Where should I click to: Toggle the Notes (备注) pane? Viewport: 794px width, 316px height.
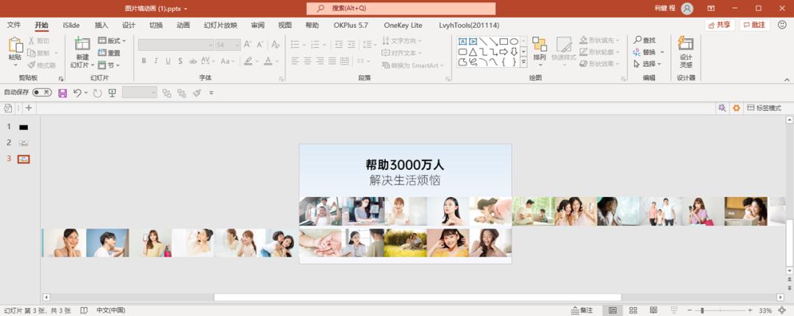pos(582,310)
